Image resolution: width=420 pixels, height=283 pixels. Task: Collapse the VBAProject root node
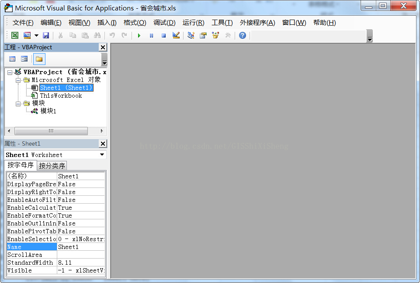[10, 72]
